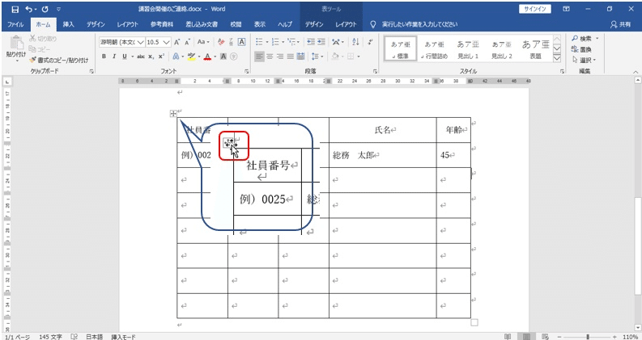642x340 pixels.
Task: Switch to the References (参考資料) tab
Action: click(x=161, y=24)
